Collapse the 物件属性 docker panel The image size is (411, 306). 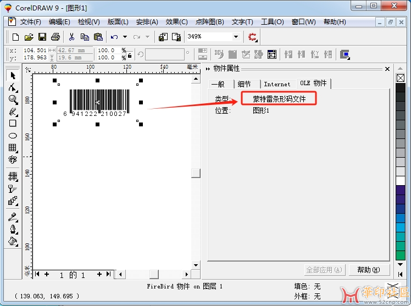tap(208, 69)
